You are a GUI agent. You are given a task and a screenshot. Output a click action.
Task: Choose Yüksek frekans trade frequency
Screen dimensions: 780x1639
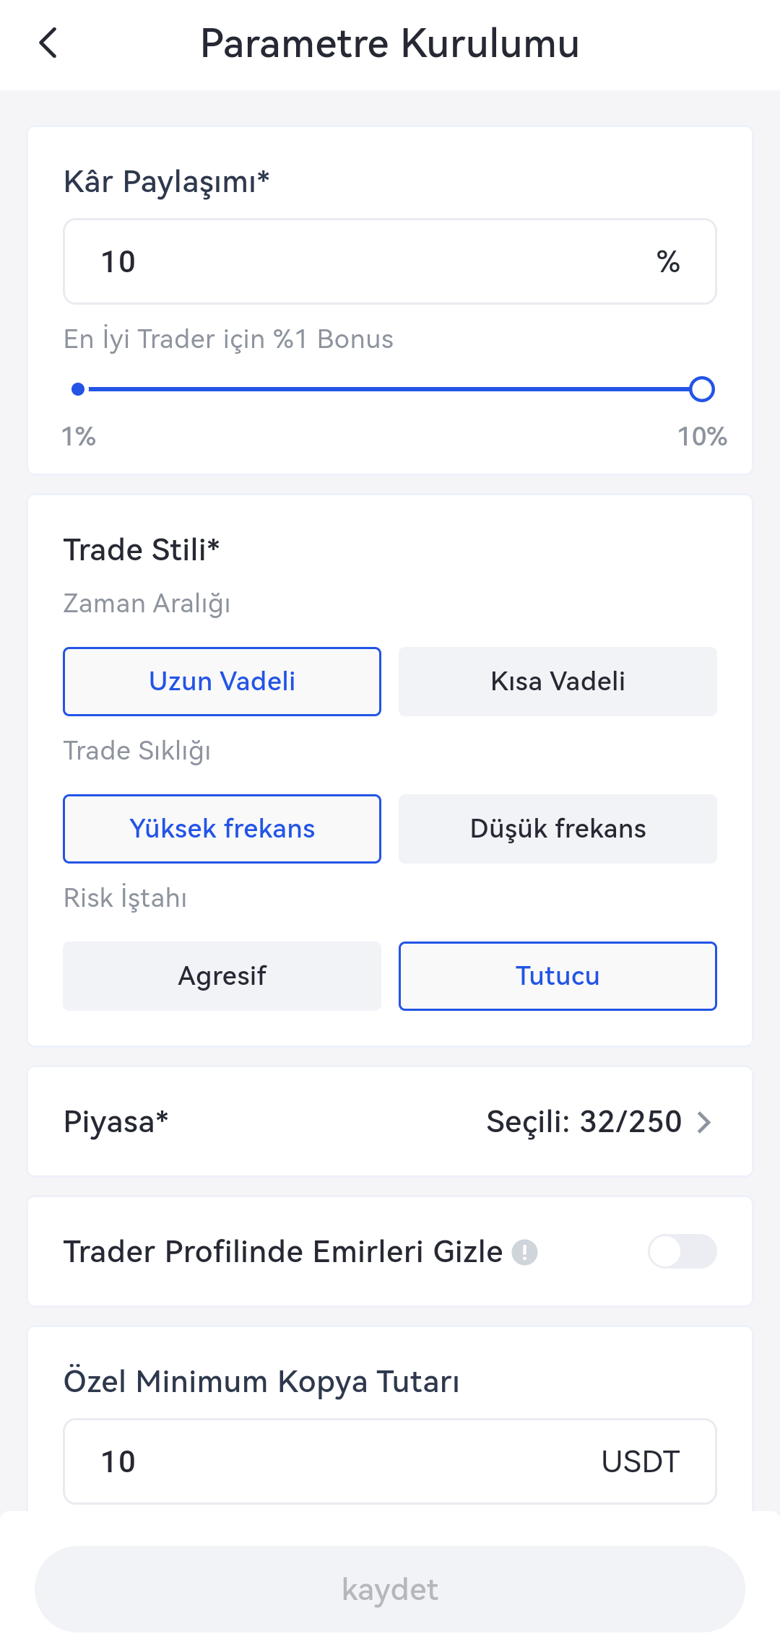pos(222,829)
